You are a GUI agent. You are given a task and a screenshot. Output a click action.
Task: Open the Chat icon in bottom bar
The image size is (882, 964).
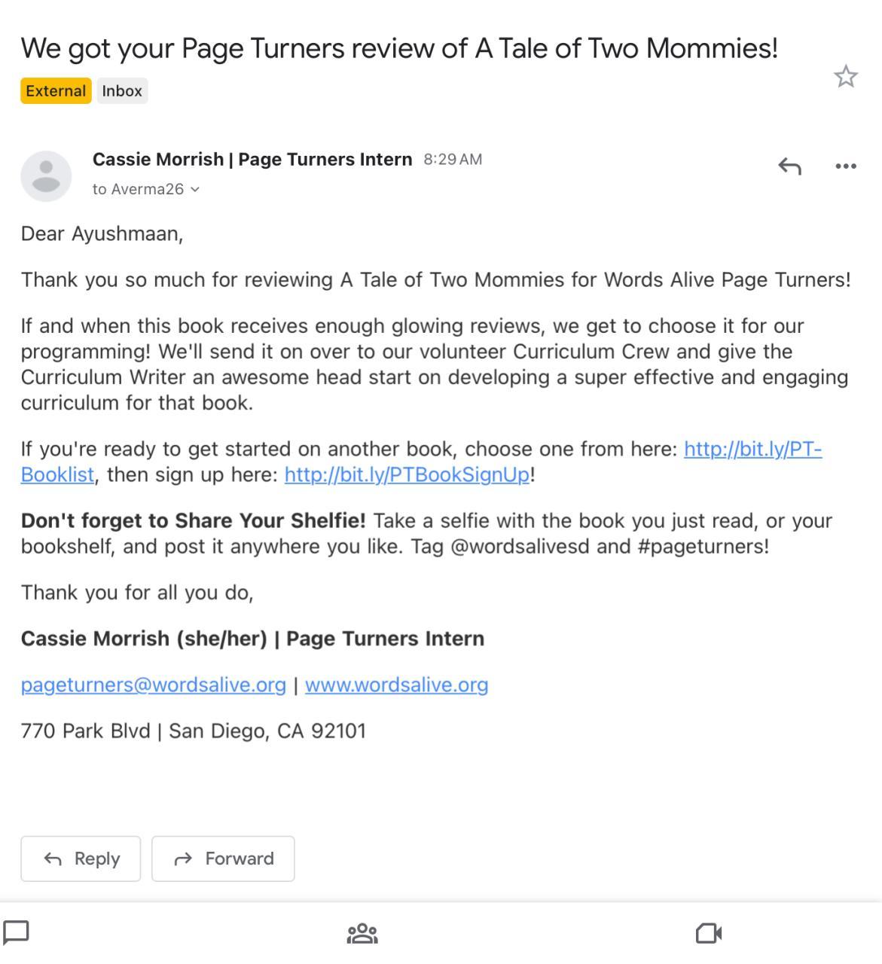tap(17, 932)
